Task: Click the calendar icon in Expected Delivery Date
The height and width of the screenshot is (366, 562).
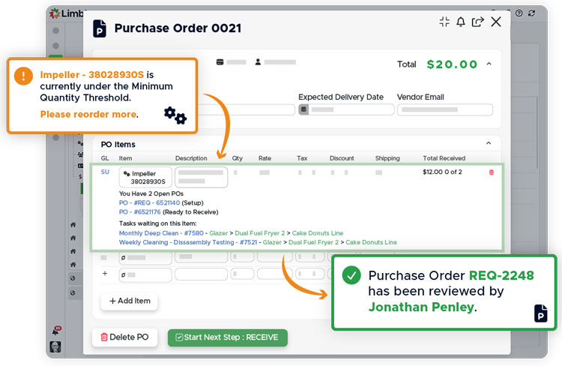Action: click(x=303, y=109)
